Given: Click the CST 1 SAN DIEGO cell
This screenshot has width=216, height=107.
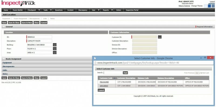Looking at the screenshot, I should [126, 86].
